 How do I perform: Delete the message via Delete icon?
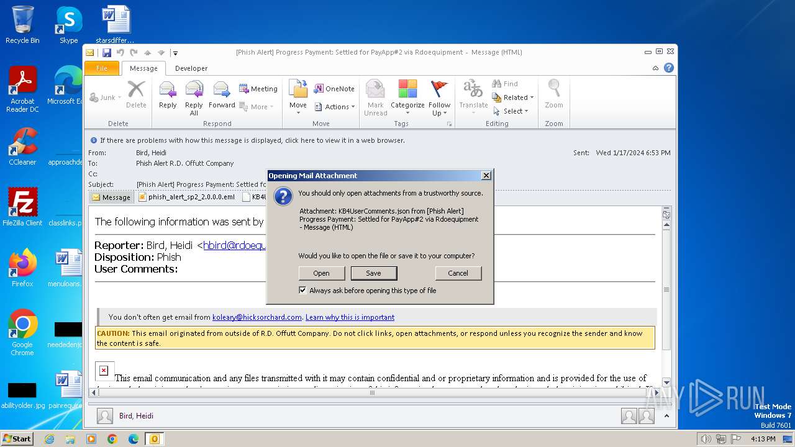click(x=136, y=96)
